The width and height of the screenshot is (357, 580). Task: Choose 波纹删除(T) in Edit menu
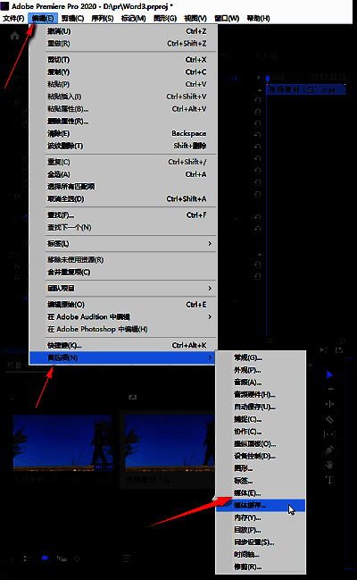(x=123, y=146)
